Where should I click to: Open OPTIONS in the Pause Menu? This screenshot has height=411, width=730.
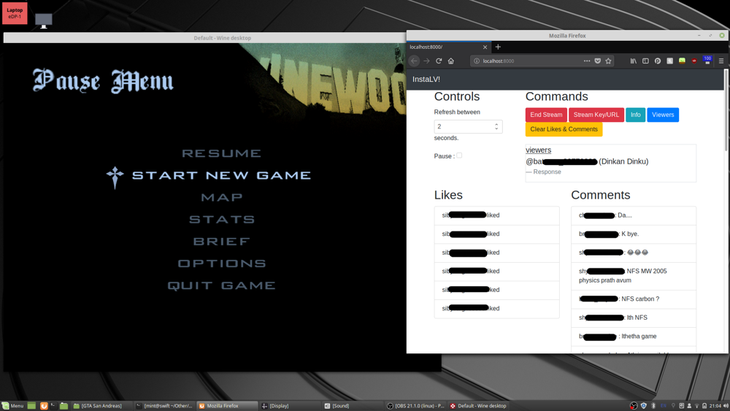click(x=222, y=264)
